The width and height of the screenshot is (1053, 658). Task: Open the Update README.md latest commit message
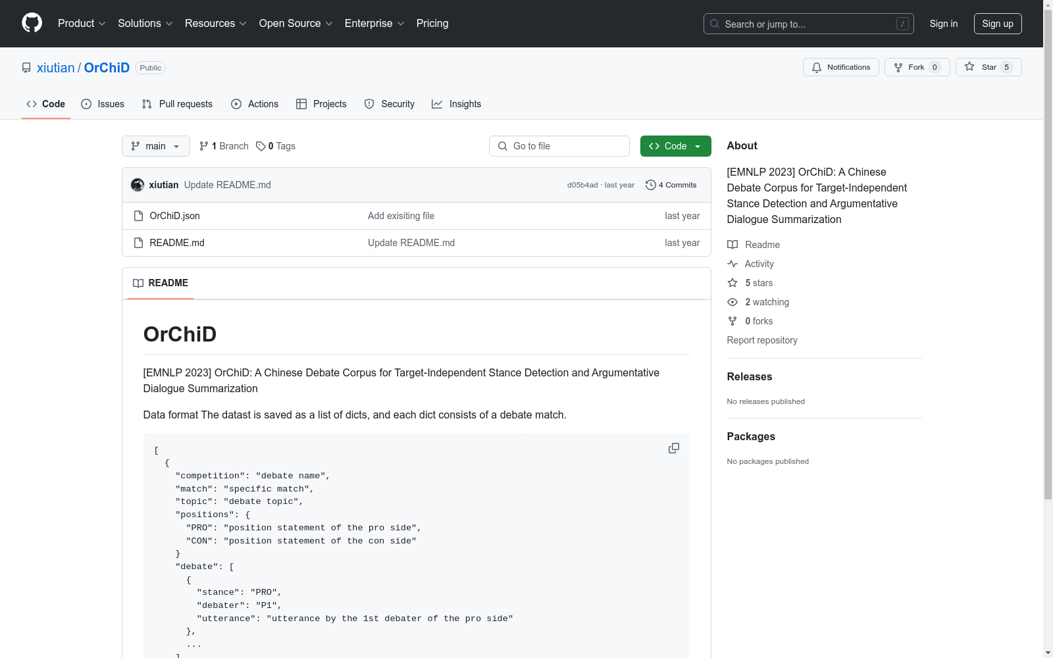[x=228, y=185]
